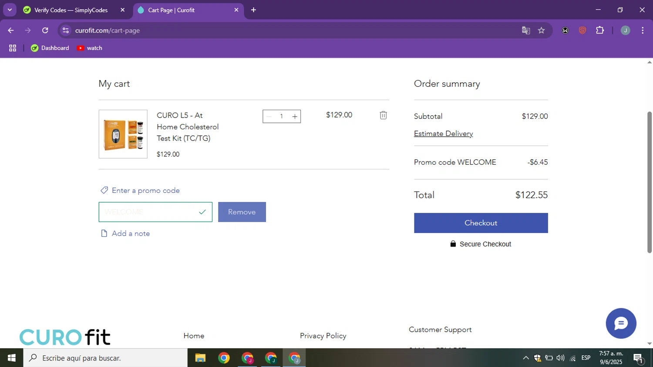Open a new browser tab
Viewport: 653px width, 367px height.
coord(253,10)
